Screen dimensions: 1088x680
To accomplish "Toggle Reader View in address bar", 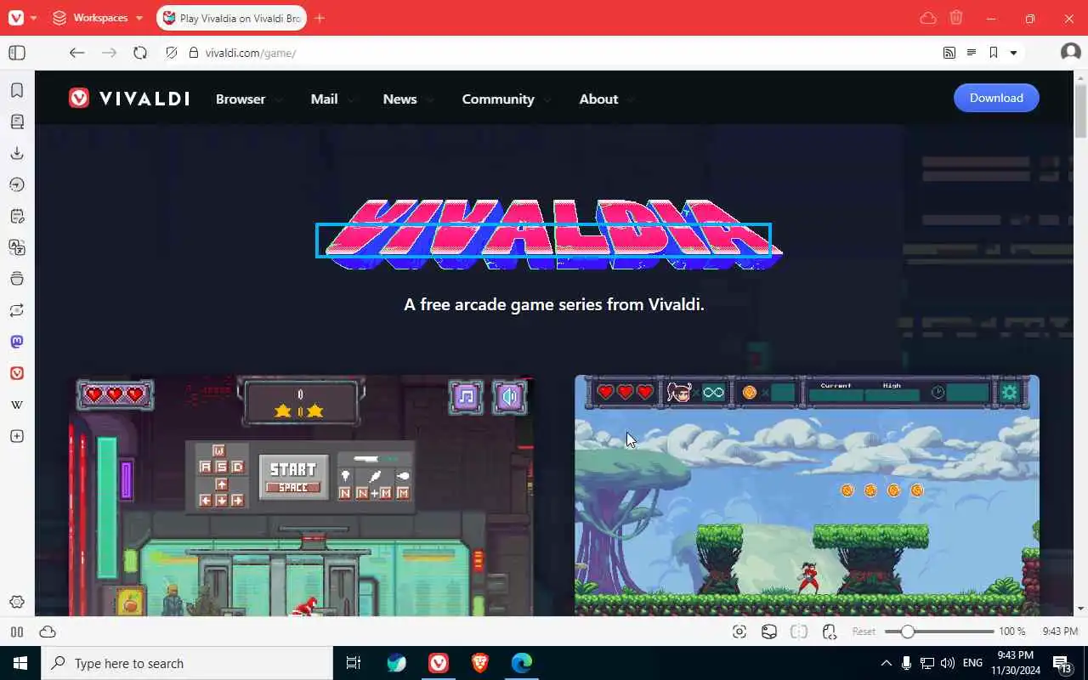I will point(972,53).
